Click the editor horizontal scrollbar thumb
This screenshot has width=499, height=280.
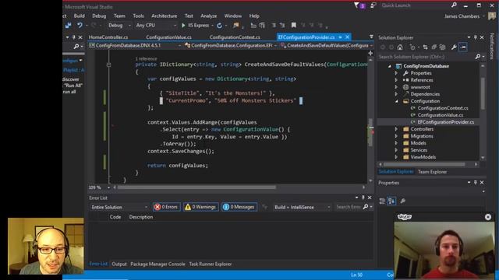click(x=196, y=187)
